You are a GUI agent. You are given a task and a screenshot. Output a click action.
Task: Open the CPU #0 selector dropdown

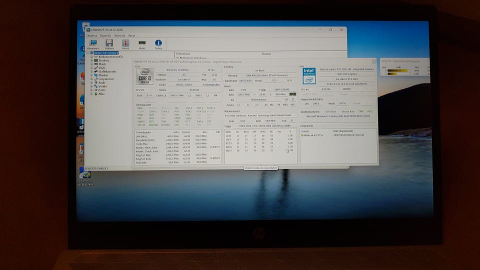(143, 90)
